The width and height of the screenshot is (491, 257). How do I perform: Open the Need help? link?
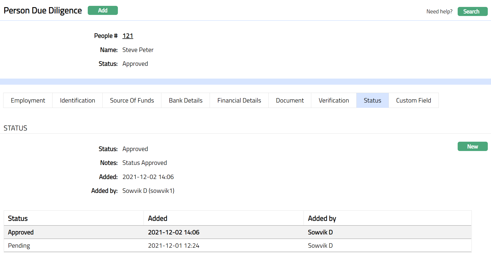coord(439,11)
